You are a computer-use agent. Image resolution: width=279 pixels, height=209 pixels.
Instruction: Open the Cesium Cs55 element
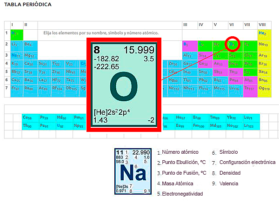[x=17, y=80]
